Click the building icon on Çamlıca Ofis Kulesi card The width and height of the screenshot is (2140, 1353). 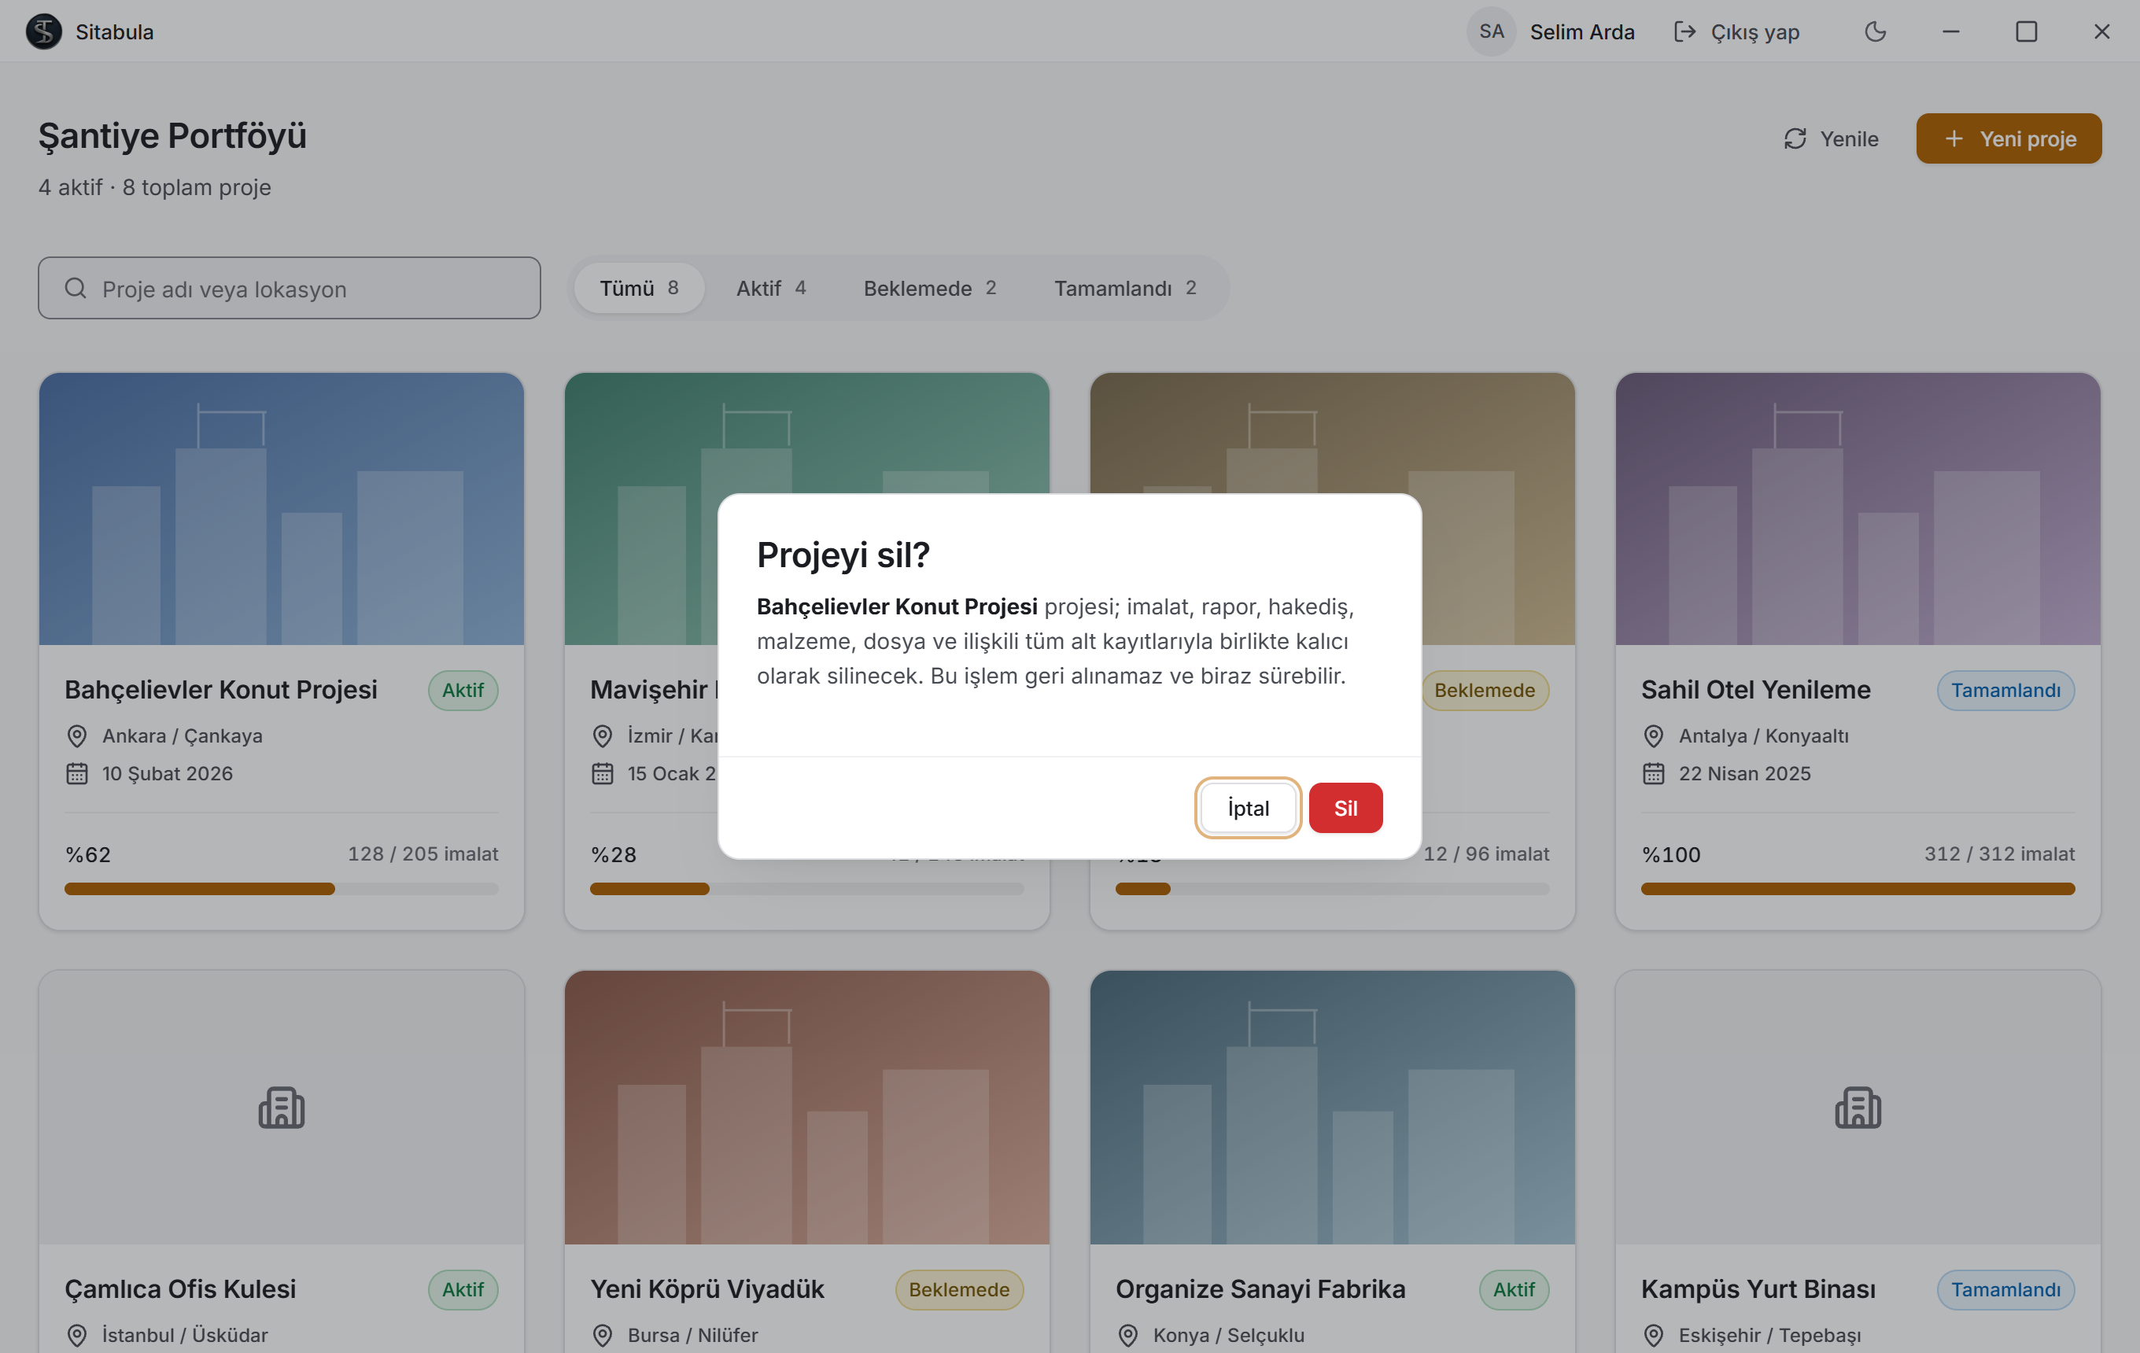[282, 1107]
